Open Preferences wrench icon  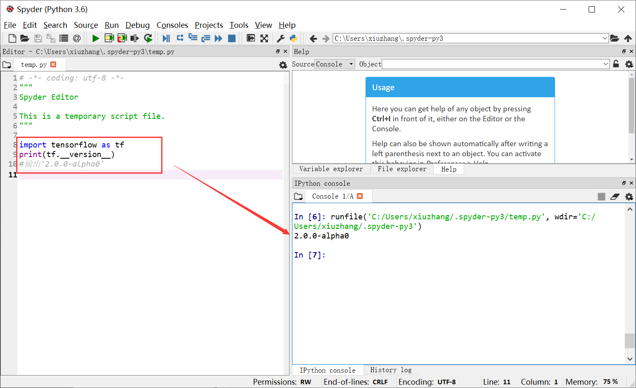click(281, 38)
